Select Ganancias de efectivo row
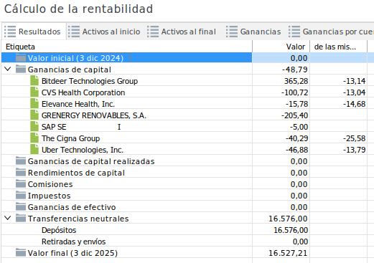This screenshot has height=263, width=374. (x=187, y=207)
